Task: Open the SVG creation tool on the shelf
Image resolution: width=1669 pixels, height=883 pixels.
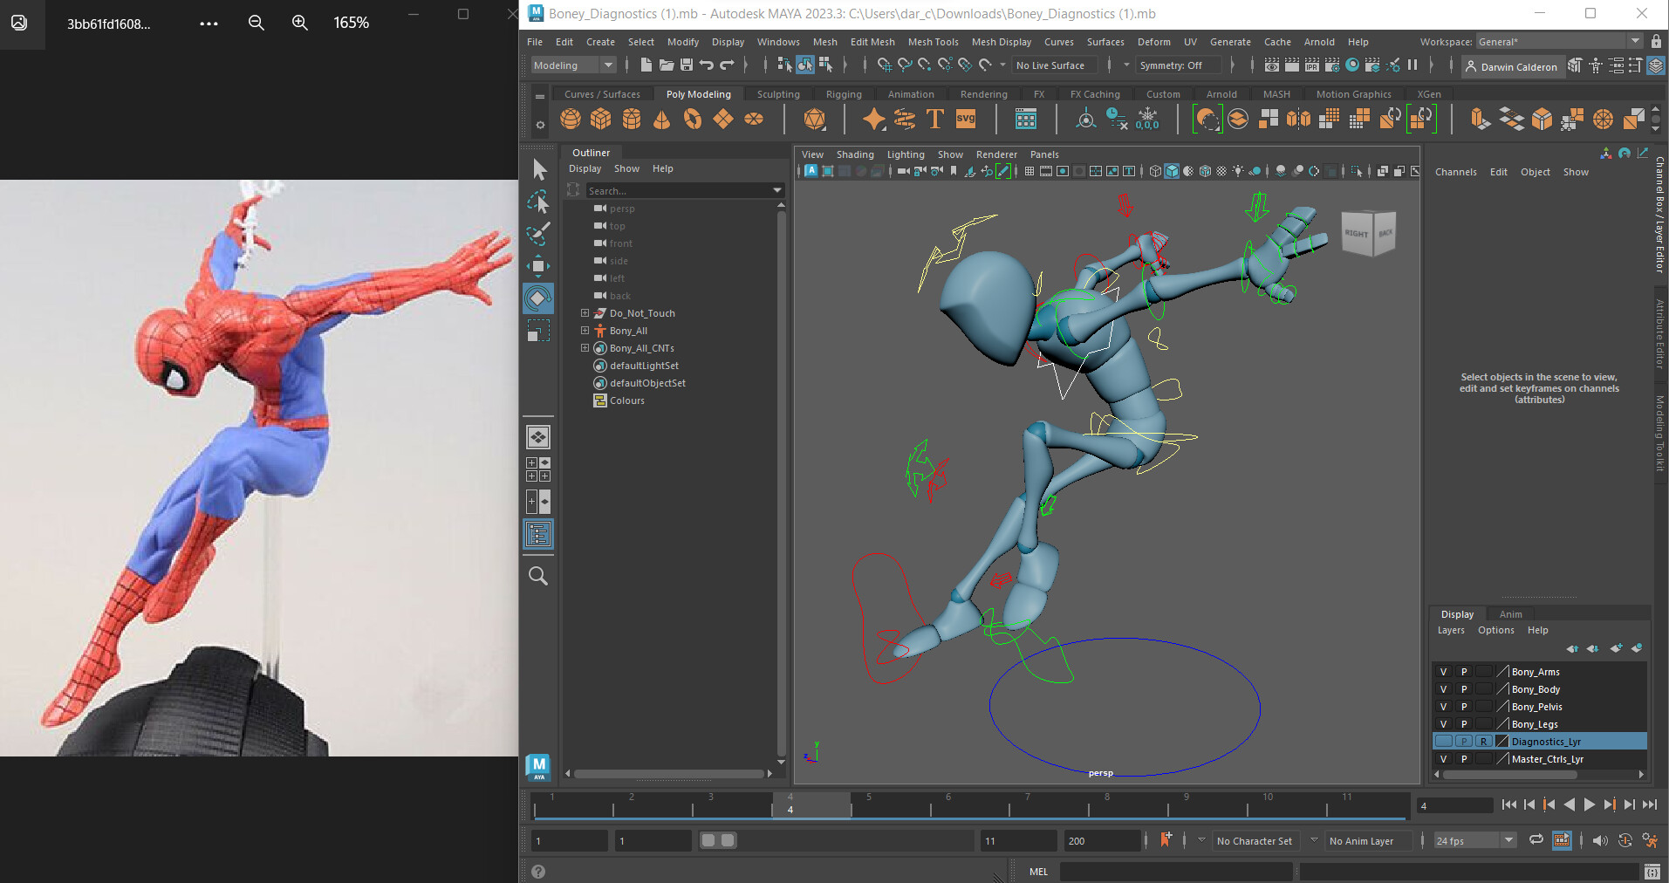Action: pyautogui.click(x=966, y=119)
